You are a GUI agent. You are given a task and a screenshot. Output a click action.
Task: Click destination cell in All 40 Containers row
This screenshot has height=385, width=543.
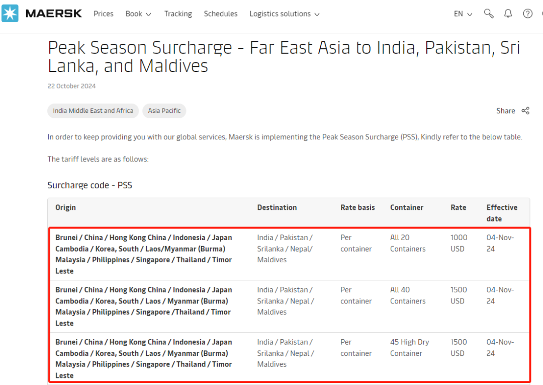[286, 301]
